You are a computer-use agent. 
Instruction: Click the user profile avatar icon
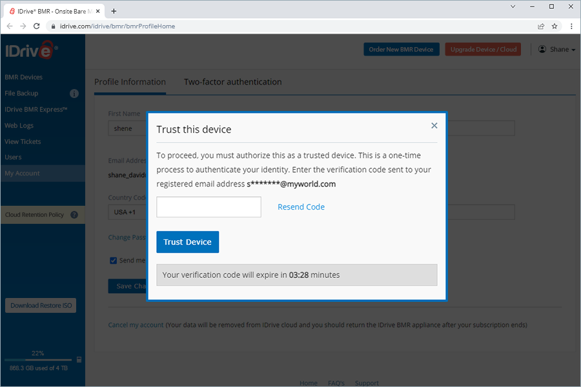542,49
